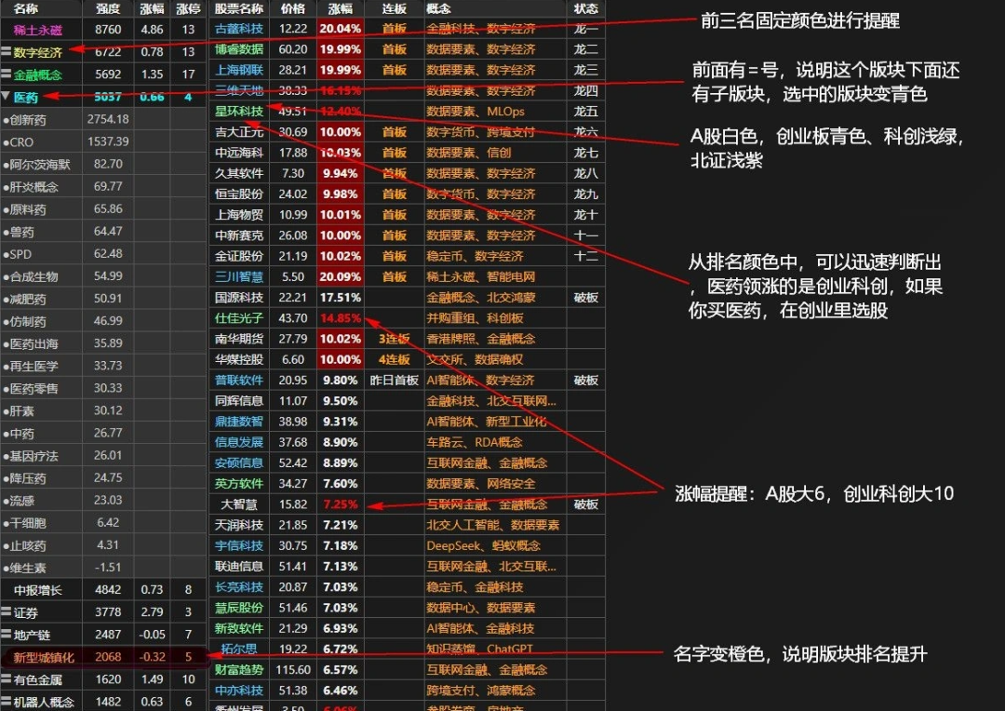Screen dimensions: 1005x711
Task: Open stock 古鳌科技
Action: (239, 29)
